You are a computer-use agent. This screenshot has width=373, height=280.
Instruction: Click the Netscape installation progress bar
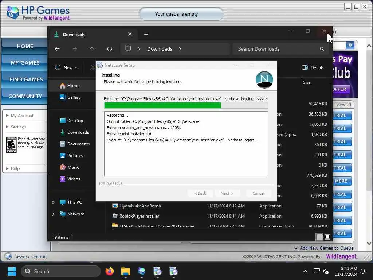pos(186,105)
